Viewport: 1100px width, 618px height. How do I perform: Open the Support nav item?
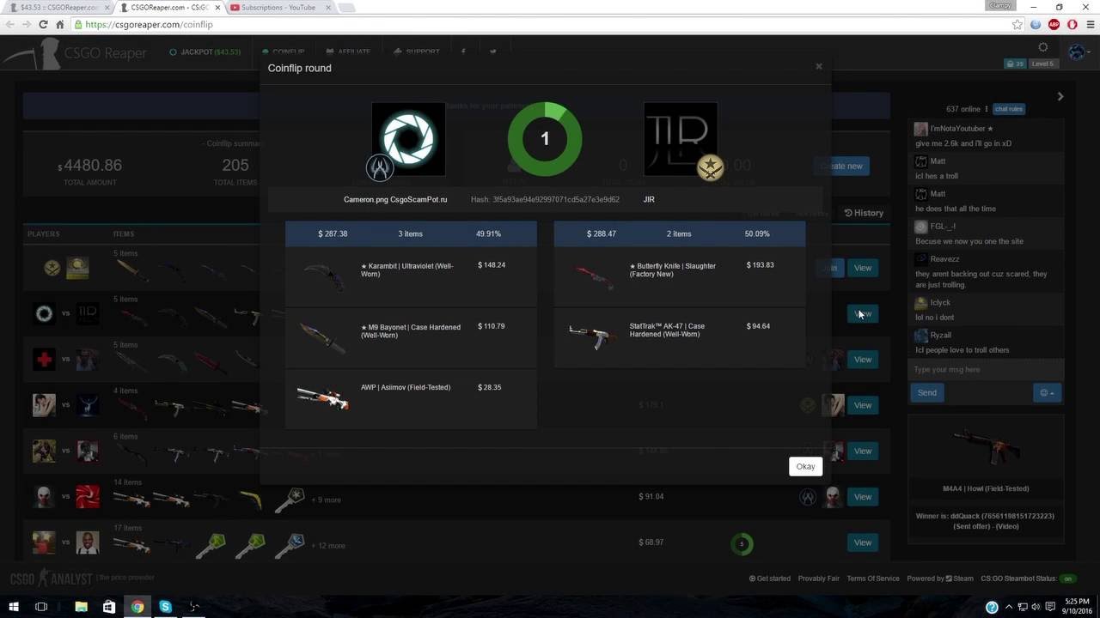pyautogui.click(x=416, y=52)
